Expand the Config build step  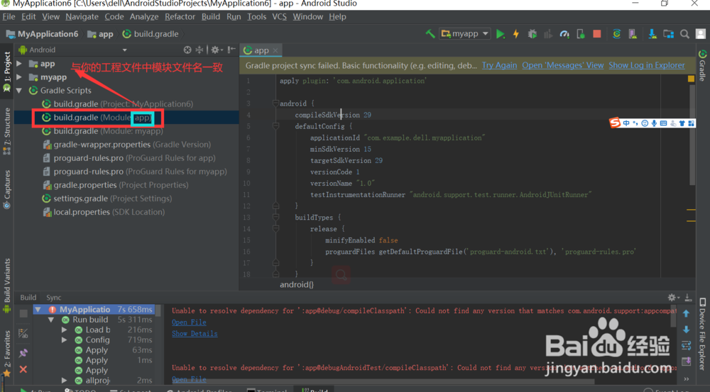click(x=65, y=340)
